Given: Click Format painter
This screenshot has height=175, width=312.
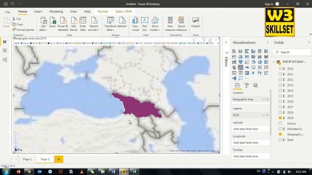Looking at the screenshot, I should pos(23,30).
